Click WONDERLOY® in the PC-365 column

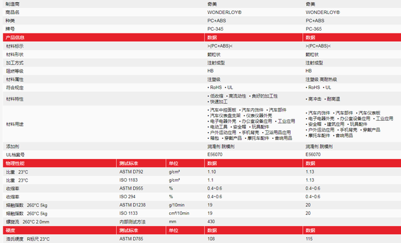tap(323, 12)
